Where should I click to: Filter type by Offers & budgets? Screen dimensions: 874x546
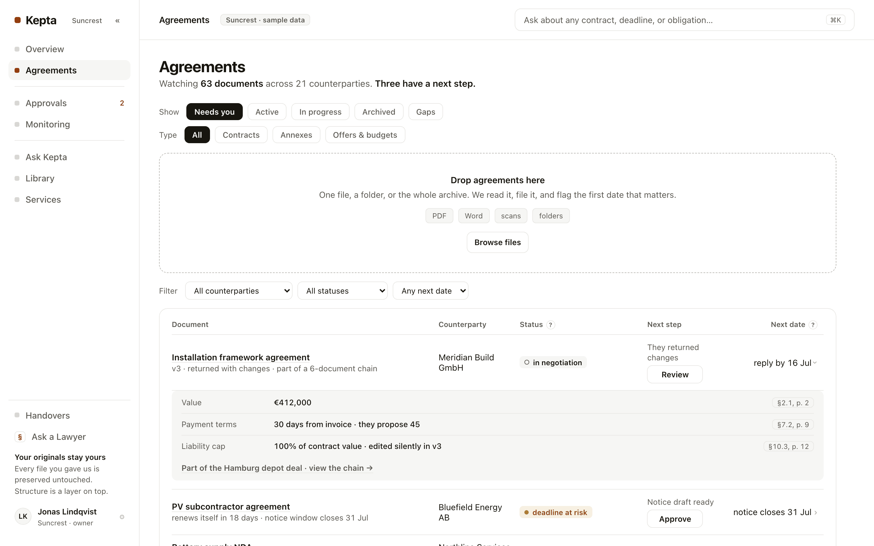click(365, 135)
